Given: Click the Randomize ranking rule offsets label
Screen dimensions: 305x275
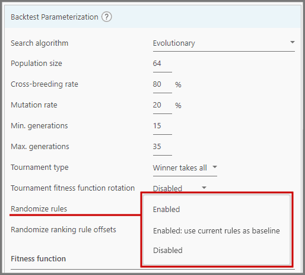Looking at the screenshot, I should (x=63, y=230).
